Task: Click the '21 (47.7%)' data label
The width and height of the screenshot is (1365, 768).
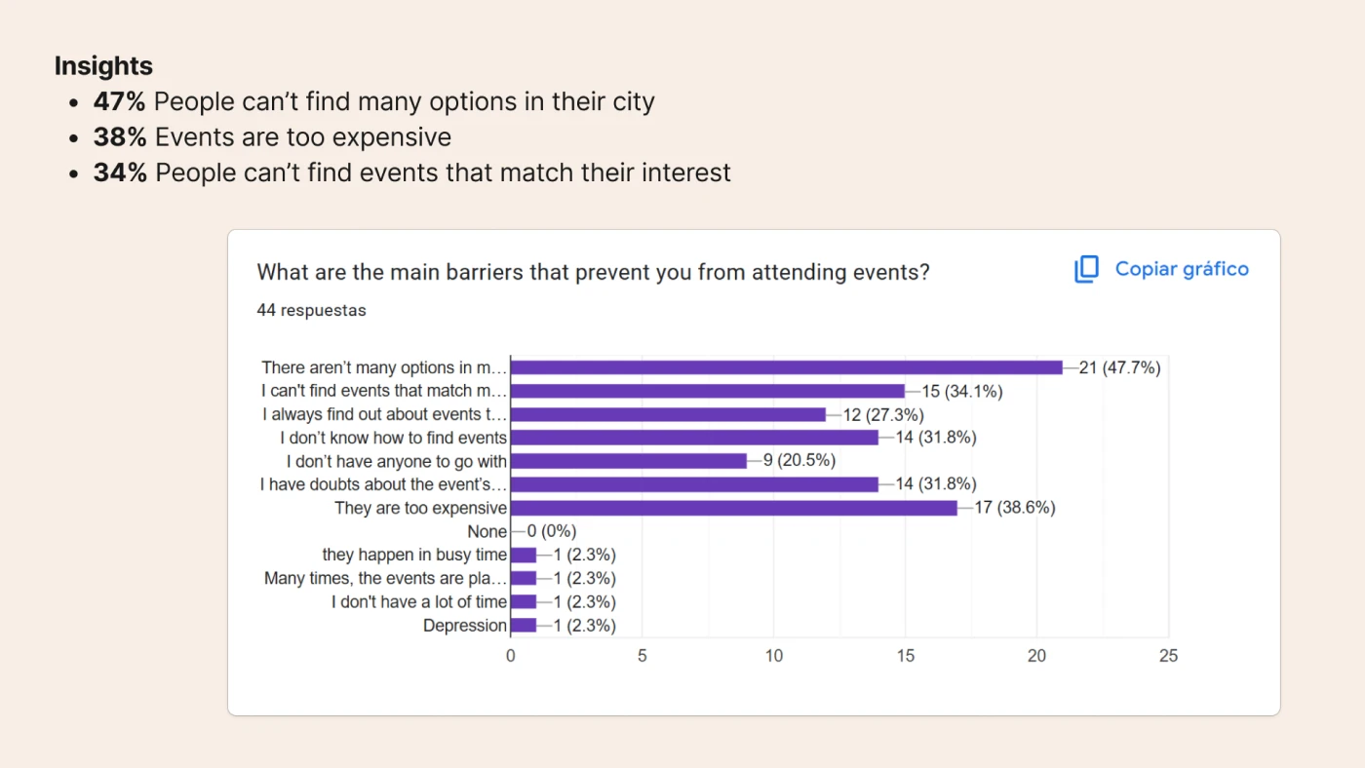Action: [x=1119, y=367]
